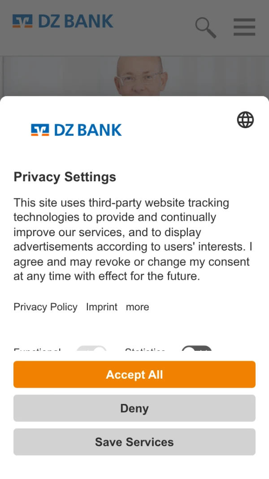Click the orange-blue emblem in the dialog logo

point(40,130)
